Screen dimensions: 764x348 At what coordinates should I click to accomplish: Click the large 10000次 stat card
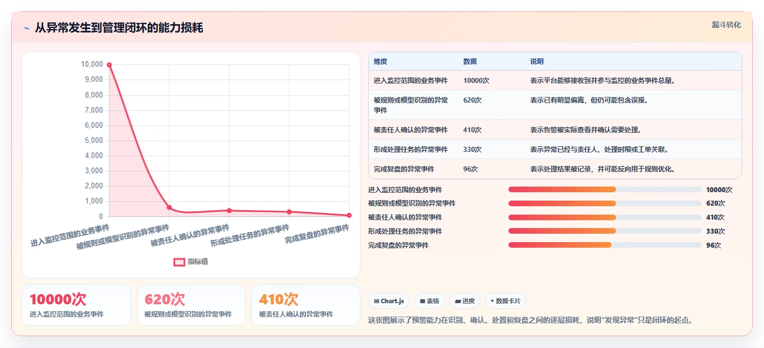pos(76,305)
